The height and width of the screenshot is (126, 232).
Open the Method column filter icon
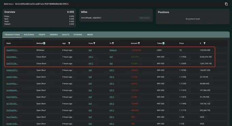point(44,43)
